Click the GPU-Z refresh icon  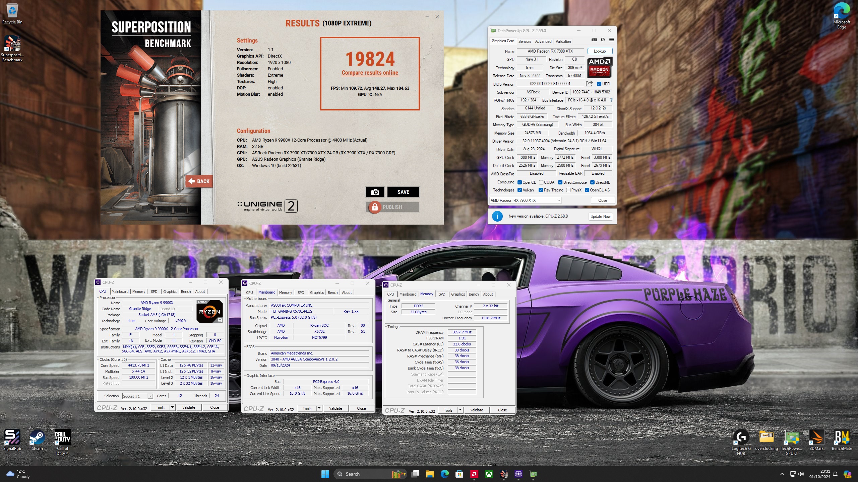coord(603,40)
